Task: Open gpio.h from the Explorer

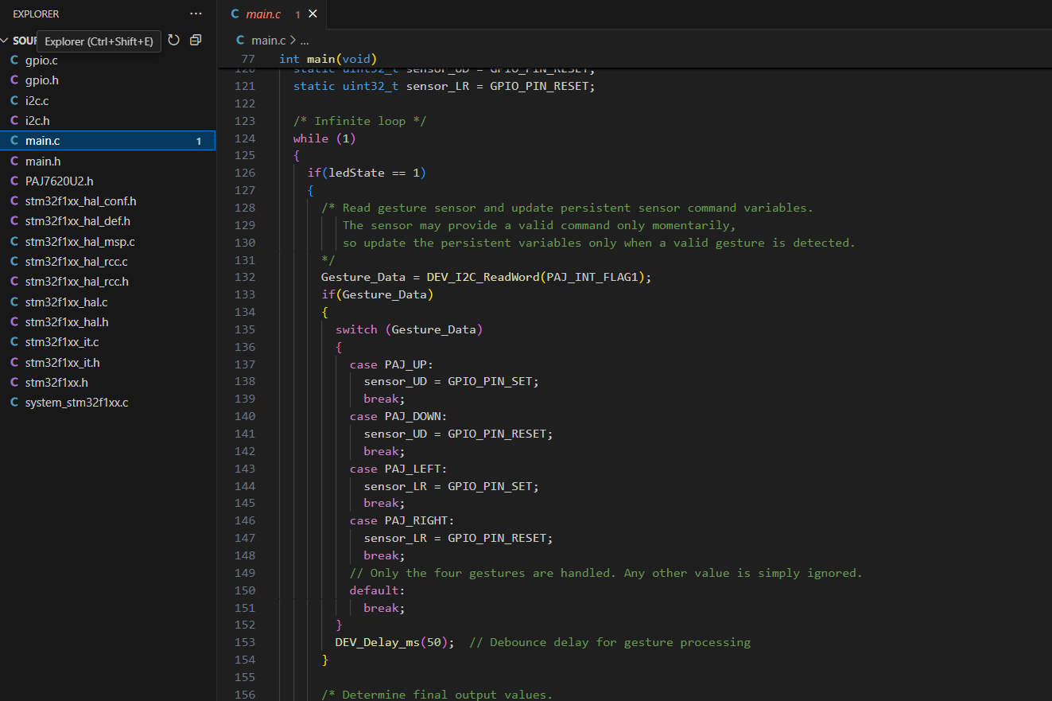Action: click(42, 80)
